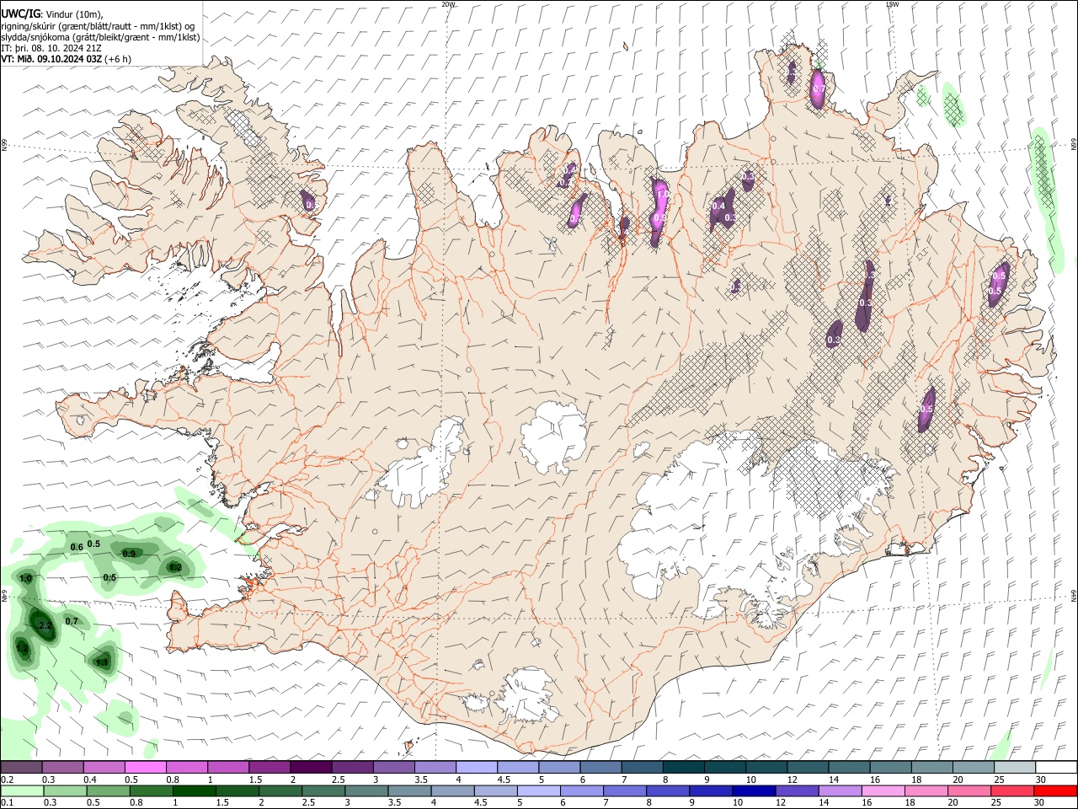Click the 'IT: þri. 08. 10. 2024 21Z' line
This screenshot has width=1078, height=809.
point(52,48)
